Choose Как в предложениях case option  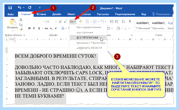tap(88, 27)
